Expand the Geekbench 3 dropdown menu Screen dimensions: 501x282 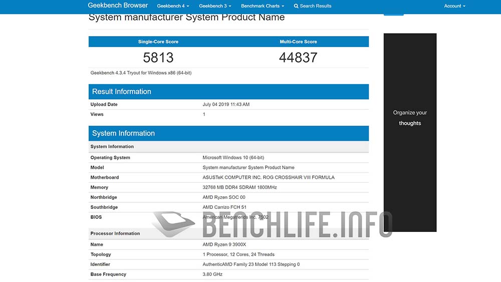point(215,6)
